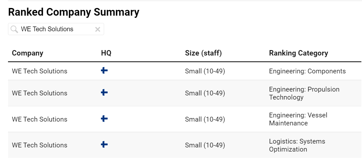
Task: Click the search magnifier icon
Action: (x=14, y=29)
